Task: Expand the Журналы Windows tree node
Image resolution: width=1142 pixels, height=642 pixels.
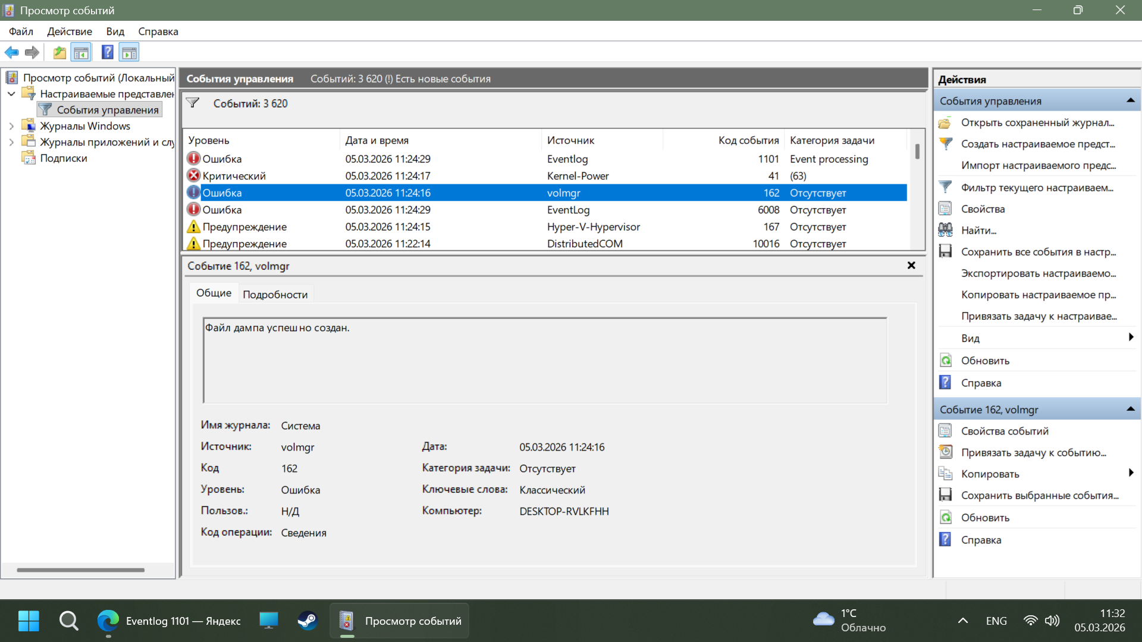Action: [x=11, y=126]
